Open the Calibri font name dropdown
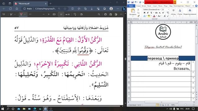The height and width of the screenshot is (111, 198). click(161, 10)
